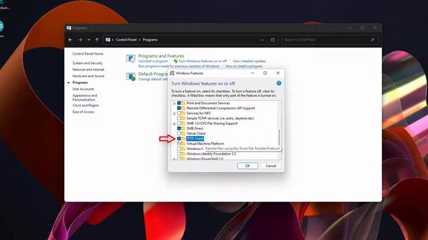Expand SMB 1.0/CIFS File Sharing Support node

(x=174, y=124)
